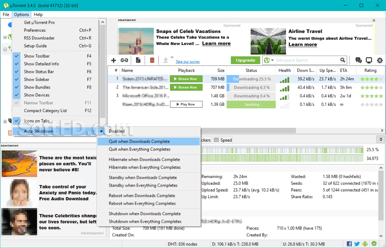Select Hibernate when Everything Completes

coord(149,167)
